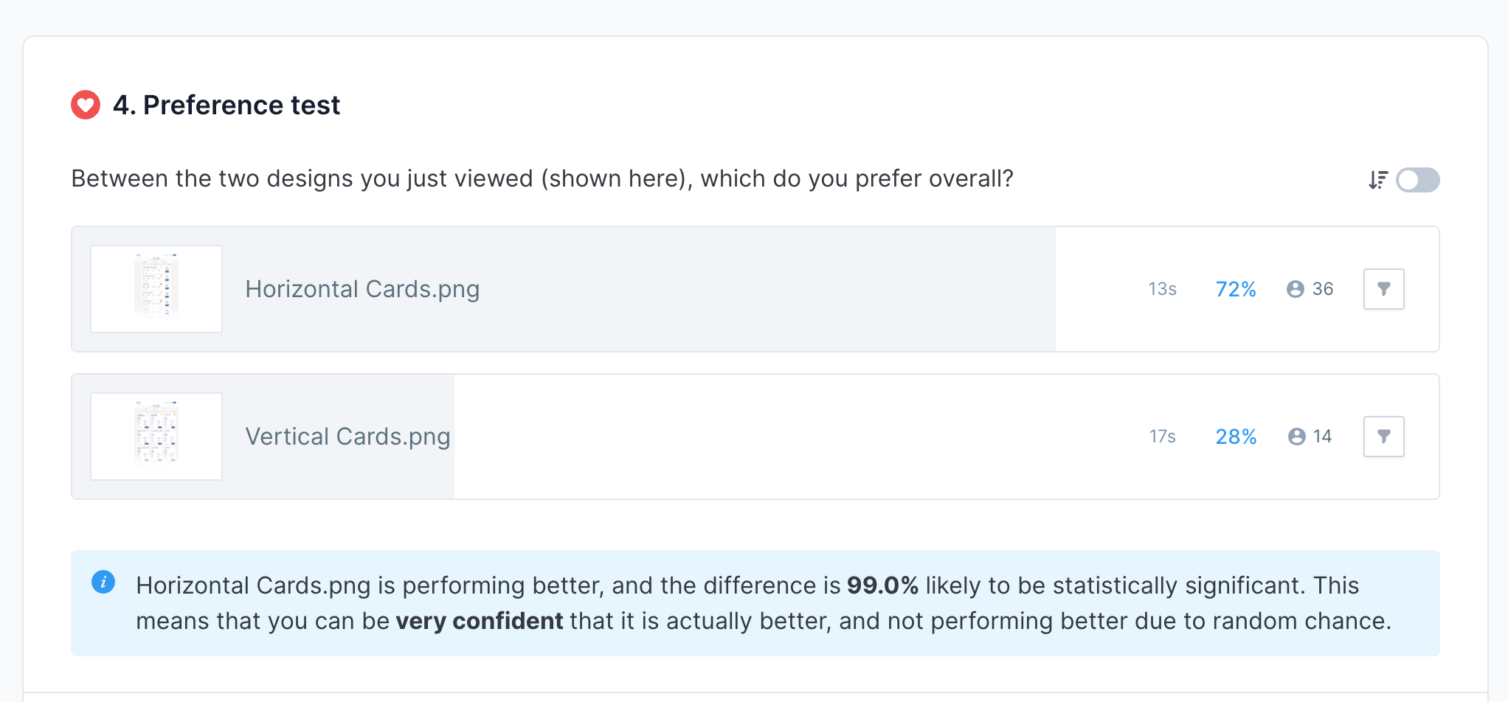The height and width of the screenshot is (702, 1508).
Task: Select the Vertical Cards.png label
Action: pyautogui.click(x=347, y=437)
